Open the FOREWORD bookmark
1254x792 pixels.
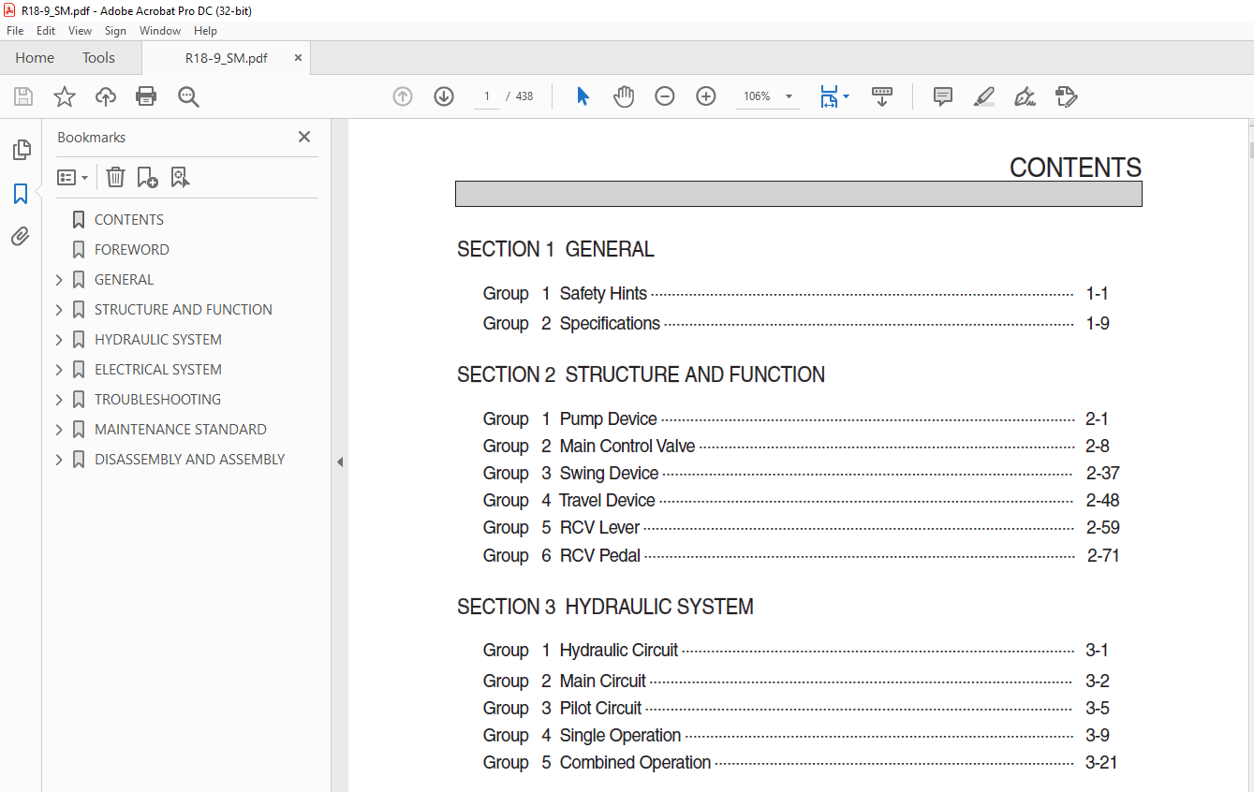click(132, 250)
